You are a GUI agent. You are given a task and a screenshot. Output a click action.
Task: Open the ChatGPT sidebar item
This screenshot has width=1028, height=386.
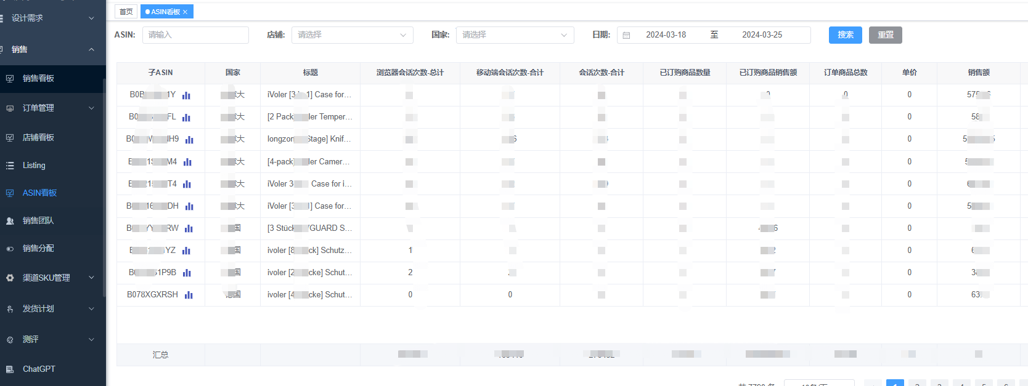pos(39,369)
